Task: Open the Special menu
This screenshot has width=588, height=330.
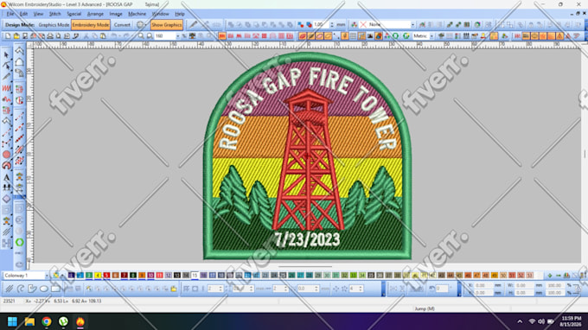Action: click(x=73, y=14)
